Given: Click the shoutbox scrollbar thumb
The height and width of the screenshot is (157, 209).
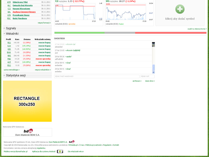Looking at the screenshot, I should [153, 68].
